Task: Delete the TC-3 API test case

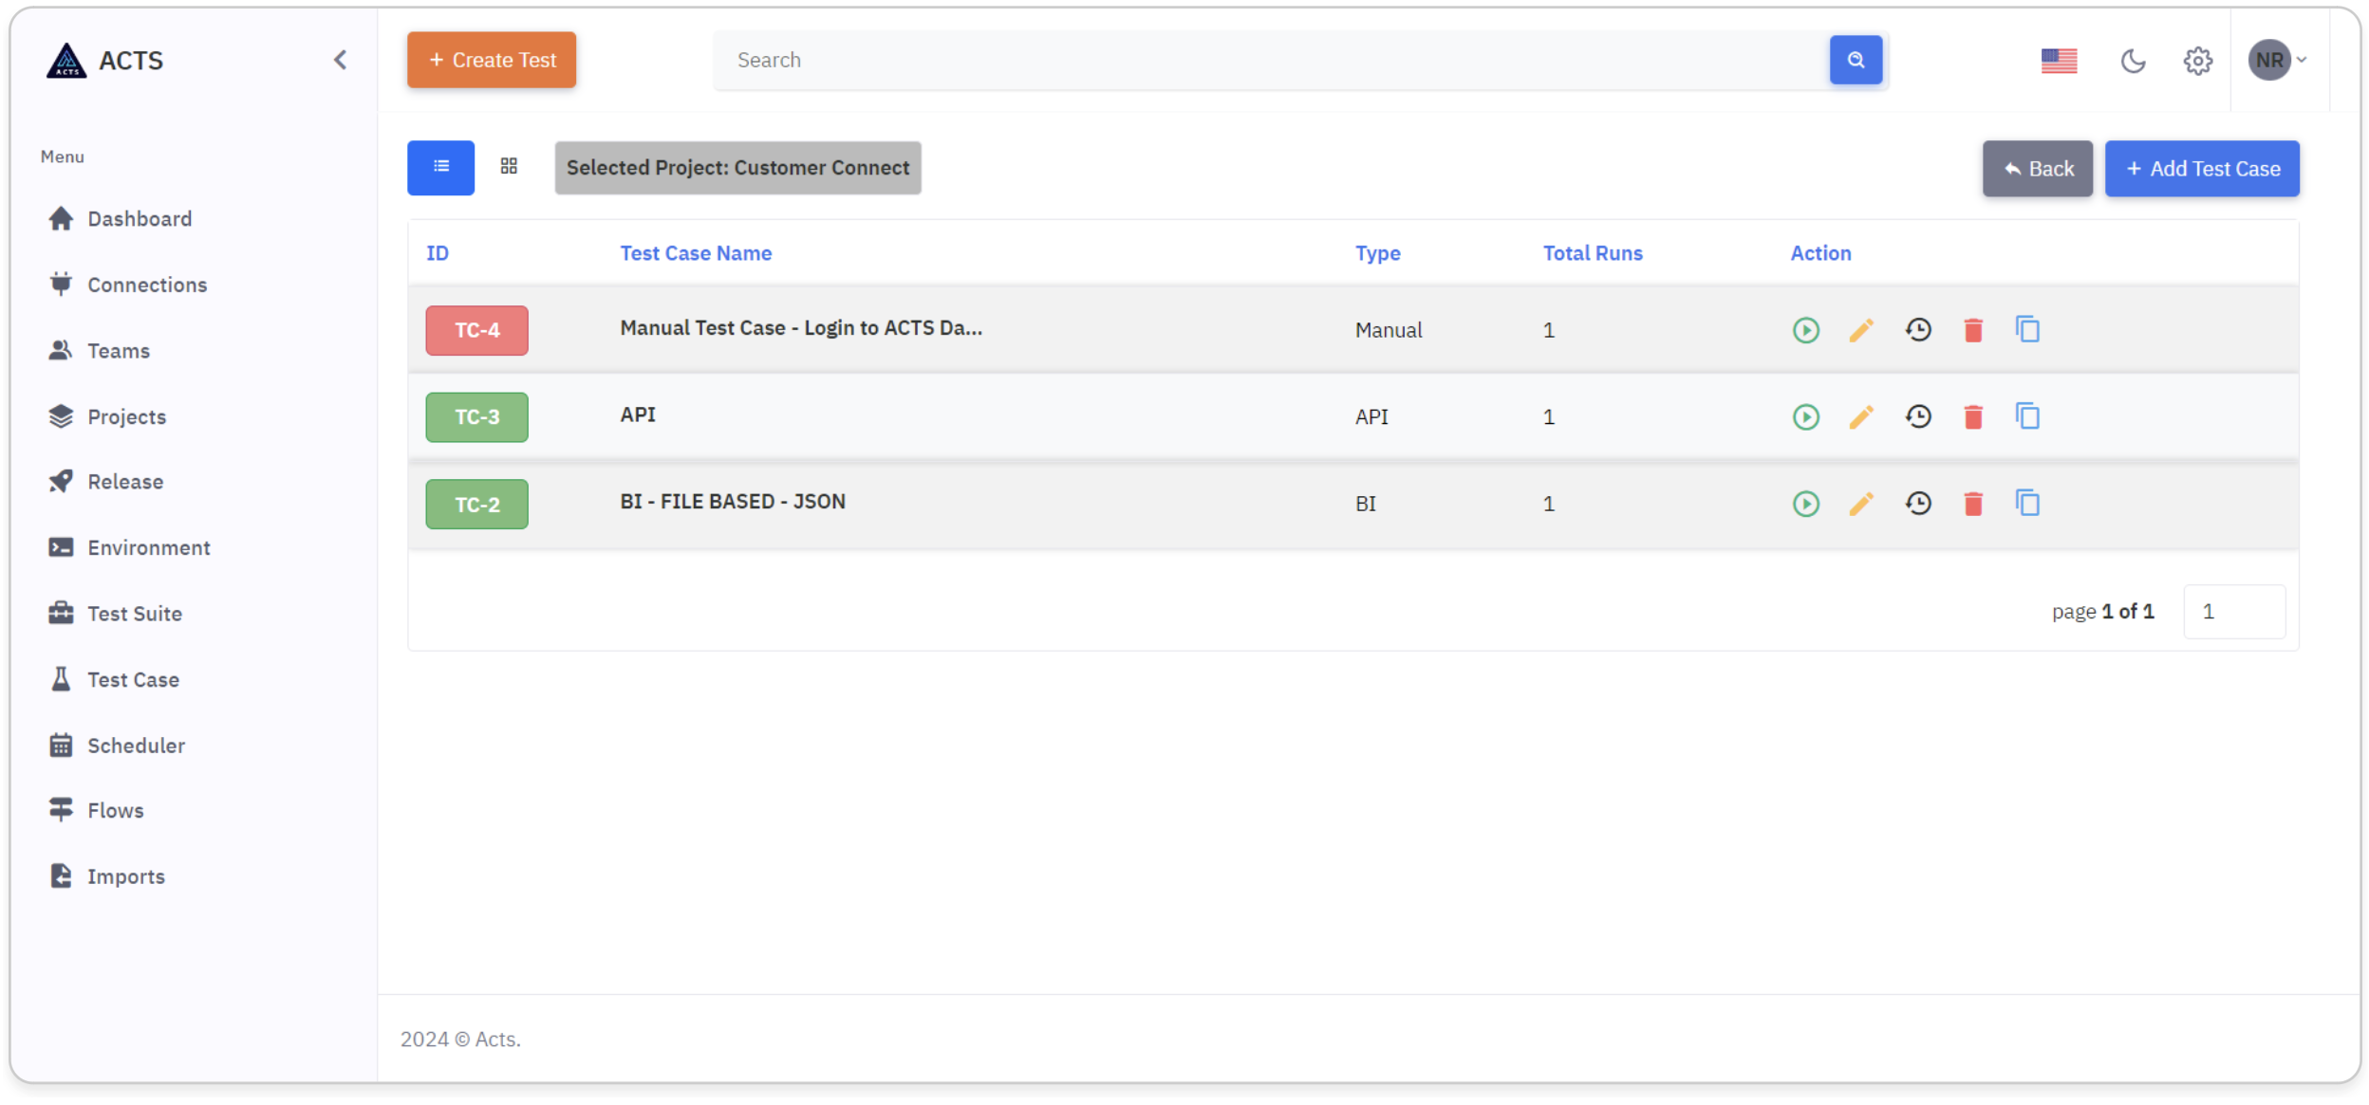Action: point(1973,417)
